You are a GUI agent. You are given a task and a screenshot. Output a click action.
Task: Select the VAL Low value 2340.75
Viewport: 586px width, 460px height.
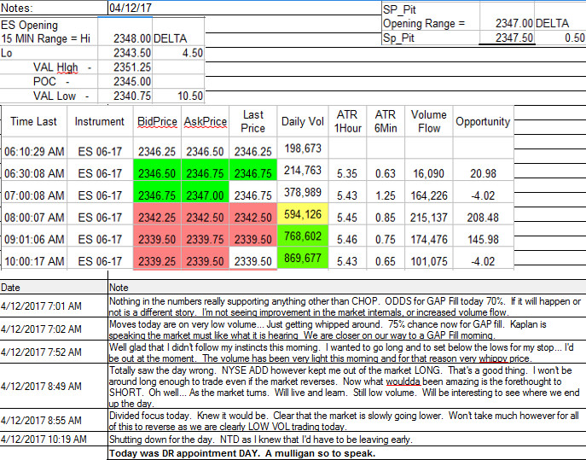125,96
